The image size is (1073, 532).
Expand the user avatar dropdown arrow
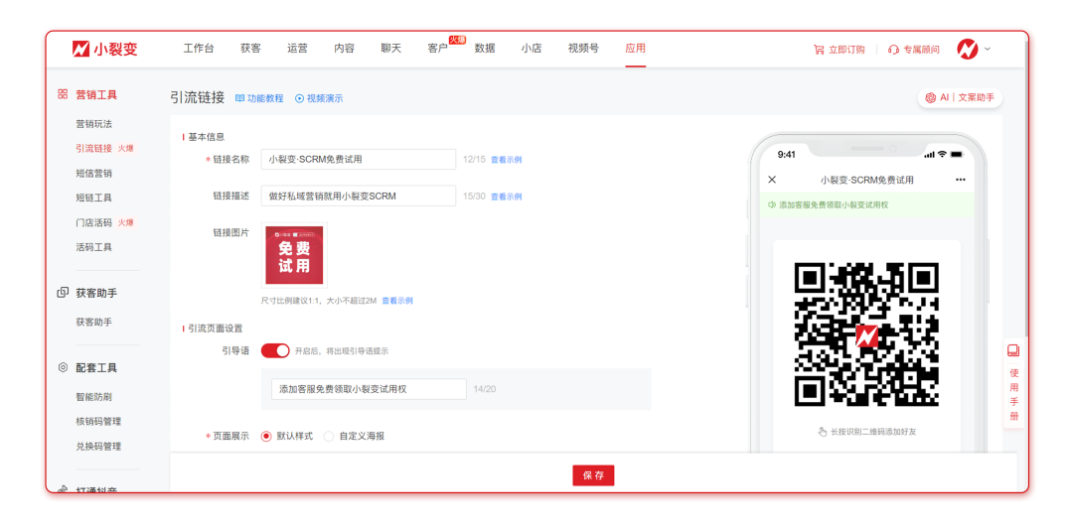987,49
